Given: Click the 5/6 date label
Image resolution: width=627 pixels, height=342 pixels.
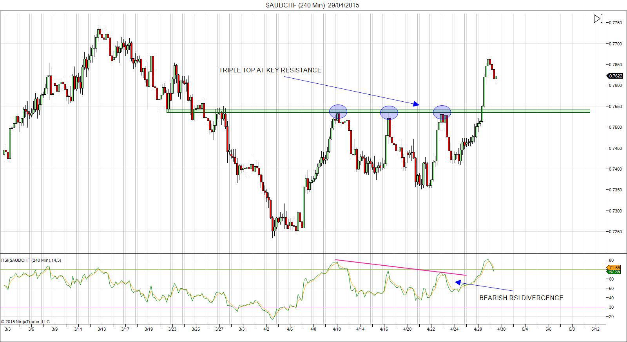Looking at the screenshot, I should tap(549, 329).
